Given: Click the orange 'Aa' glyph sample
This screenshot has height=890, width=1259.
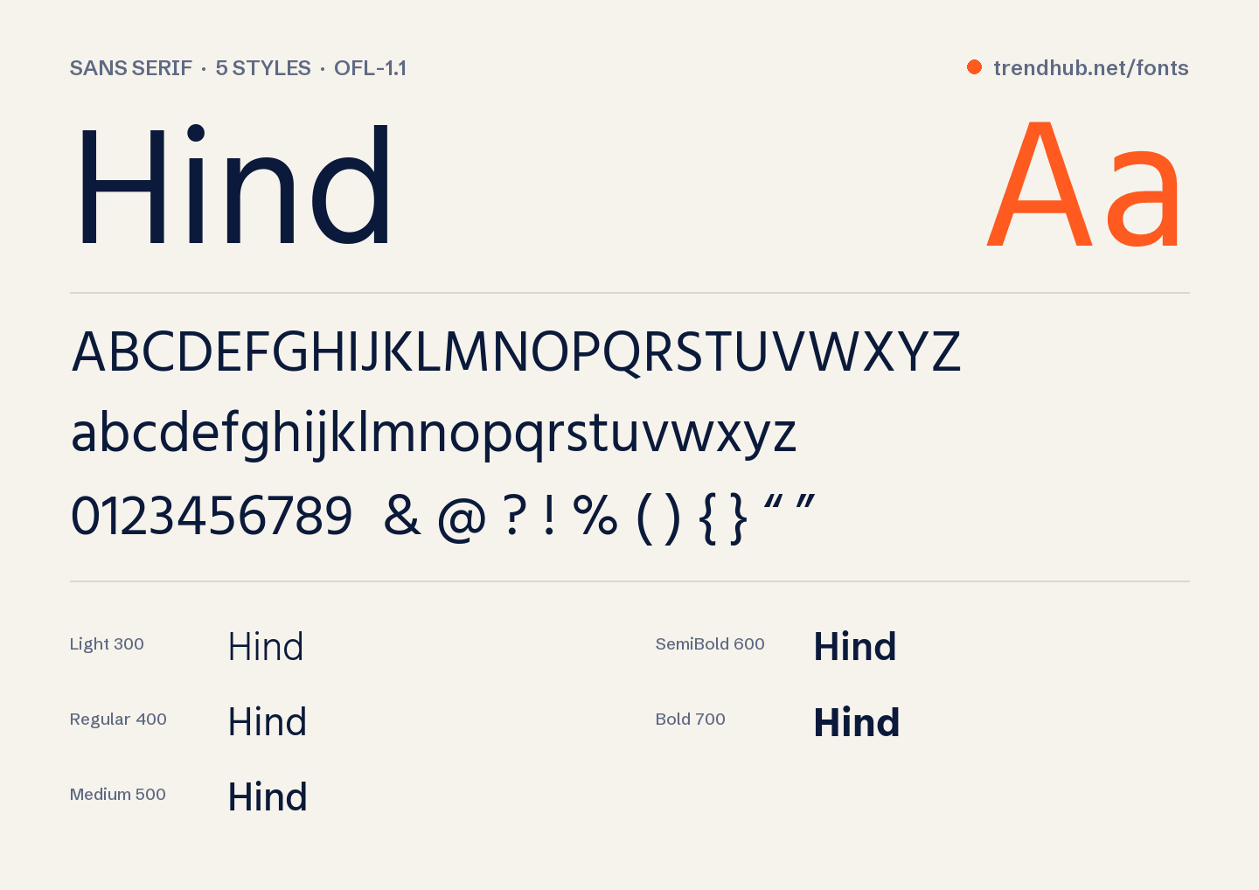Looking at the screenshot, I should click(1084, 184).
